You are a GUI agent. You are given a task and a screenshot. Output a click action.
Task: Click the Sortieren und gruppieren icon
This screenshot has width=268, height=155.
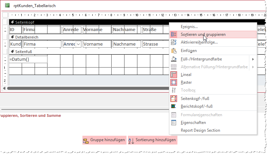[x=174, y=34]
